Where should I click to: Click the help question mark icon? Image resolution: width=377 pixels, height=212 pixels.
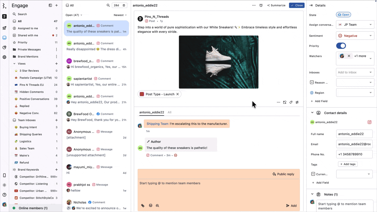(4, 195)
